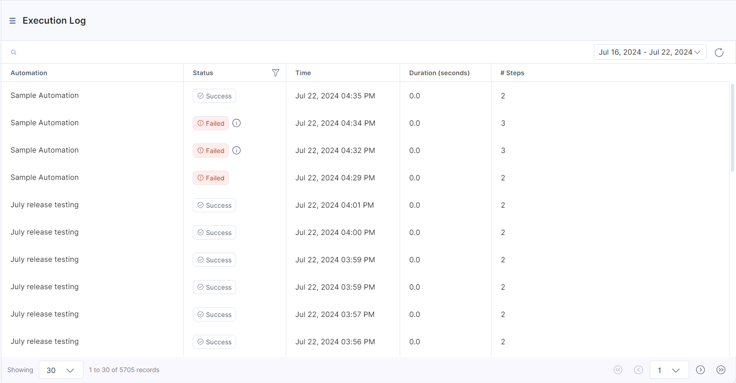Open the page number selector dropdown
Screen dimensions: 736x383
pos(669,370)
